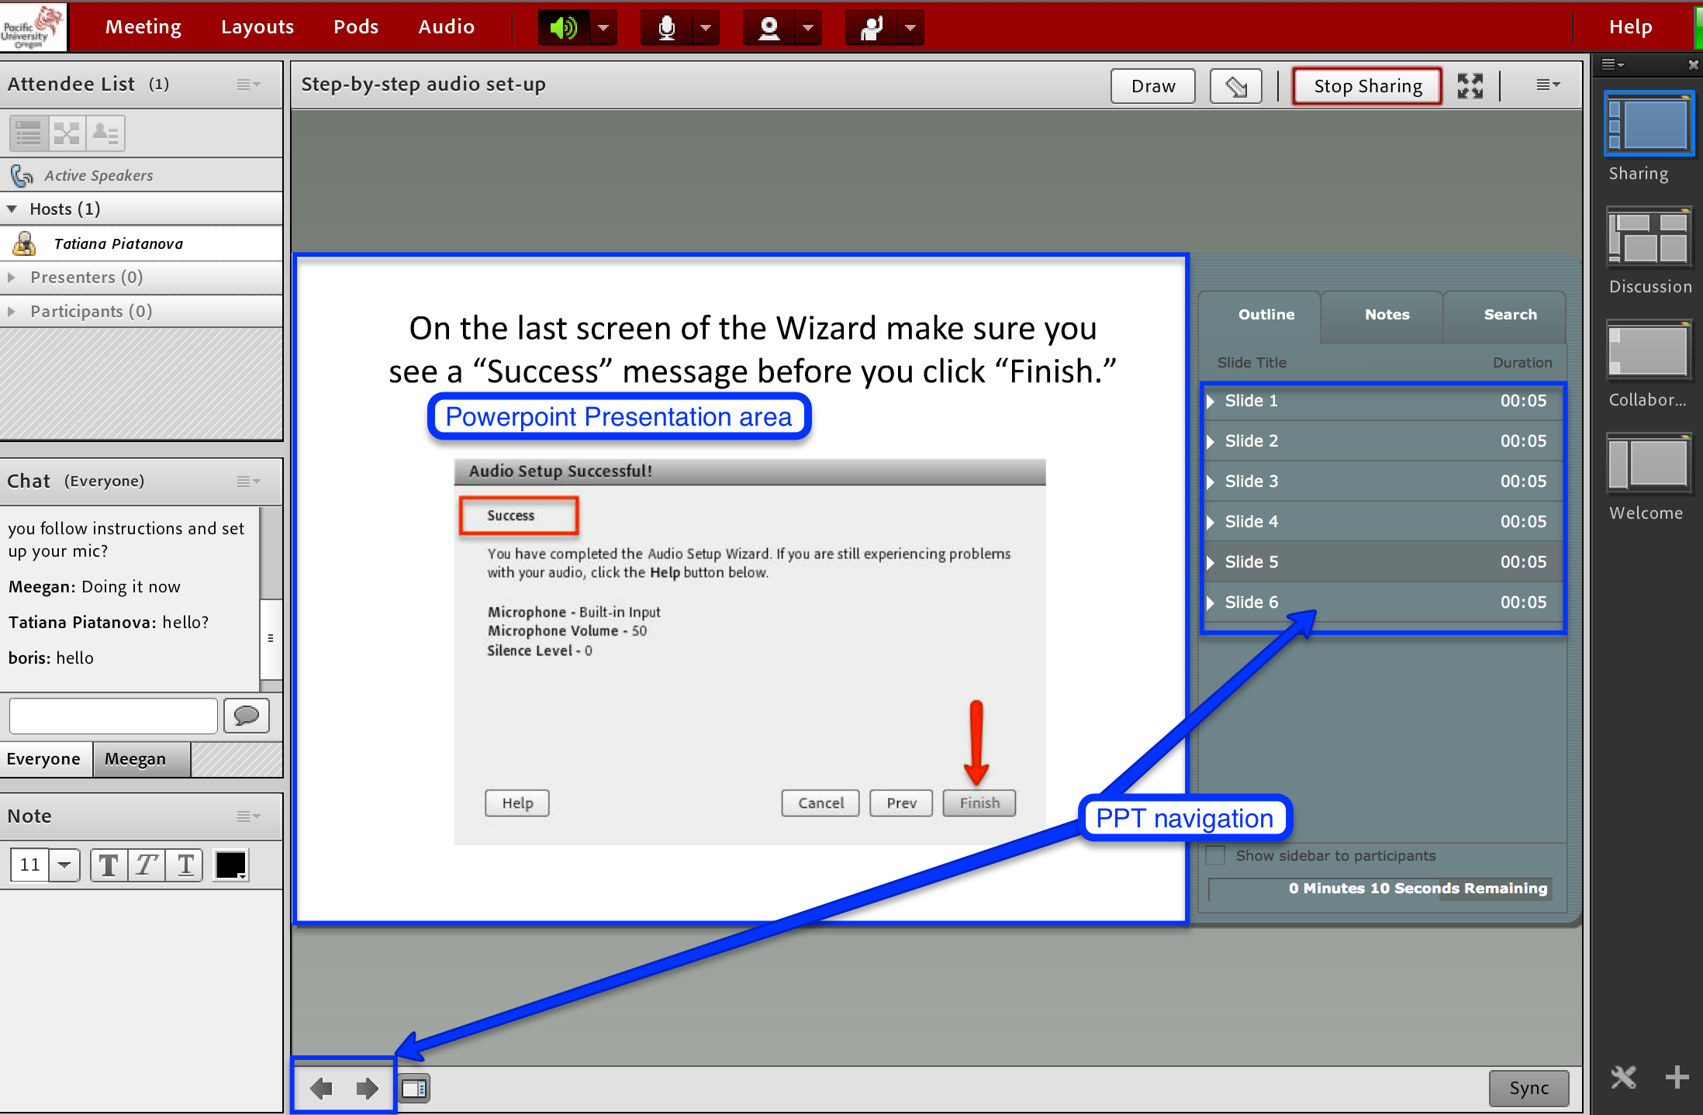The width and height of the screenshot is (1703, 1115).
Task: Click the Help button in Audio Setup
Action: click(x=519, y=803)
